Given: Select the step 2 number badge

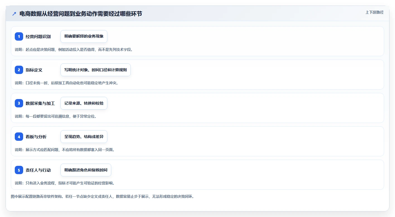Looking at the screenshot, I should tap(19, 70).
